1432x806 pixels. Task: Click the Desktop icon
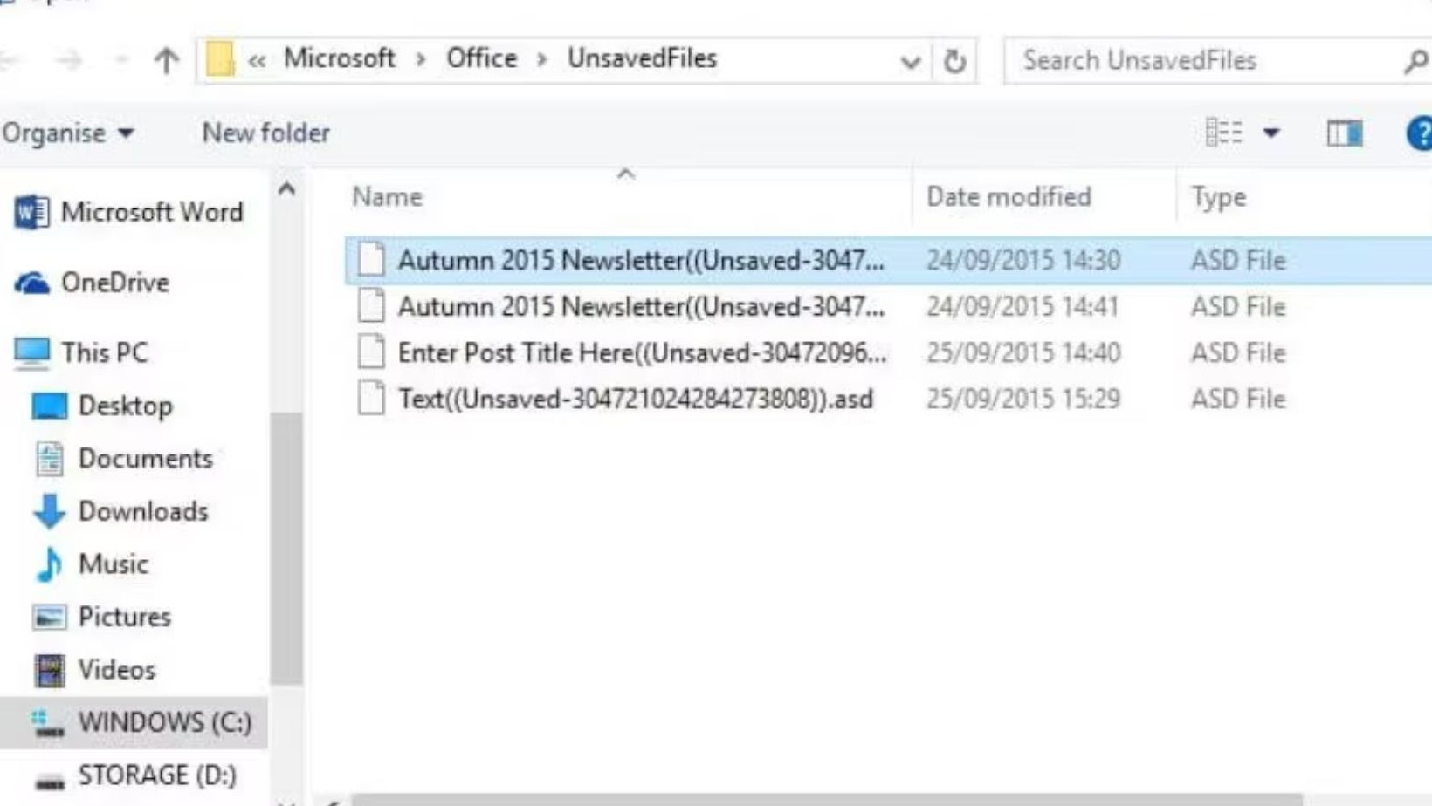[x=49, y=406]
